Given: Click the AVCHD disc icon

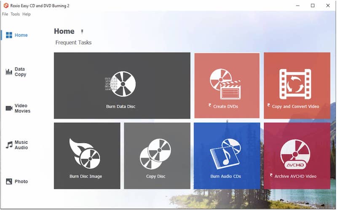Looking at the screenshot, I should tap(295, 154).
